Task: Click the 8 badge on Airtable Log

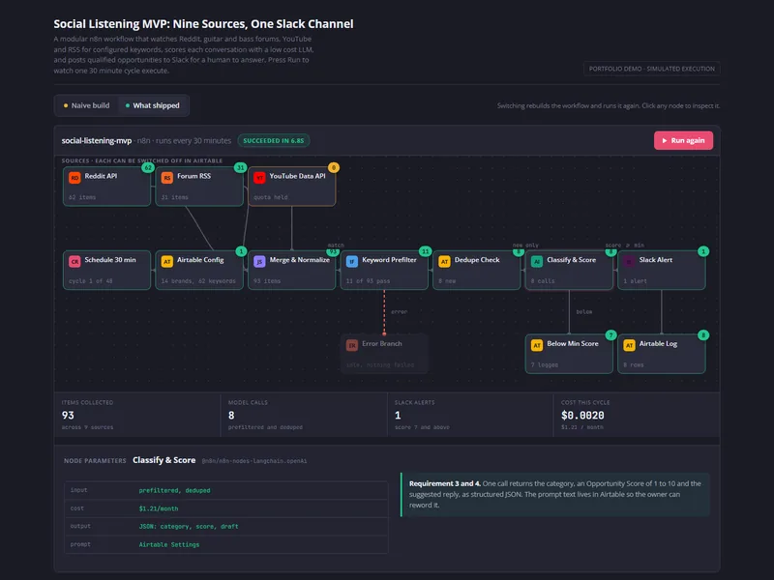Action: tap(703, 335)
